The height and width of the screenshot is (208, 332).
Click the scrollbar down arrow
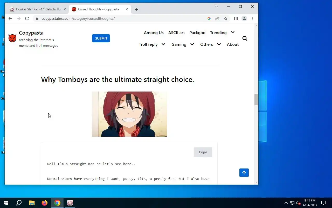tap(256, 182)
